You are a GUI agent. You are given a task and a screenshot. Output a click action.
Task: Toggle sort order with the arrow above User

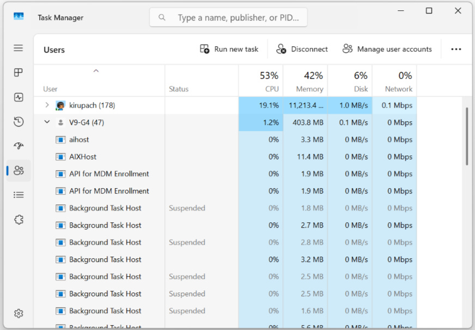(x=96, y=71)
